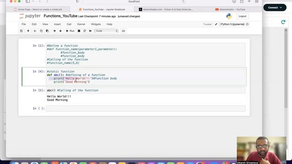Image resolution: width=292 pixels, height=164 pixels.
Task: Open the Safari share icon
Action: 241,1
